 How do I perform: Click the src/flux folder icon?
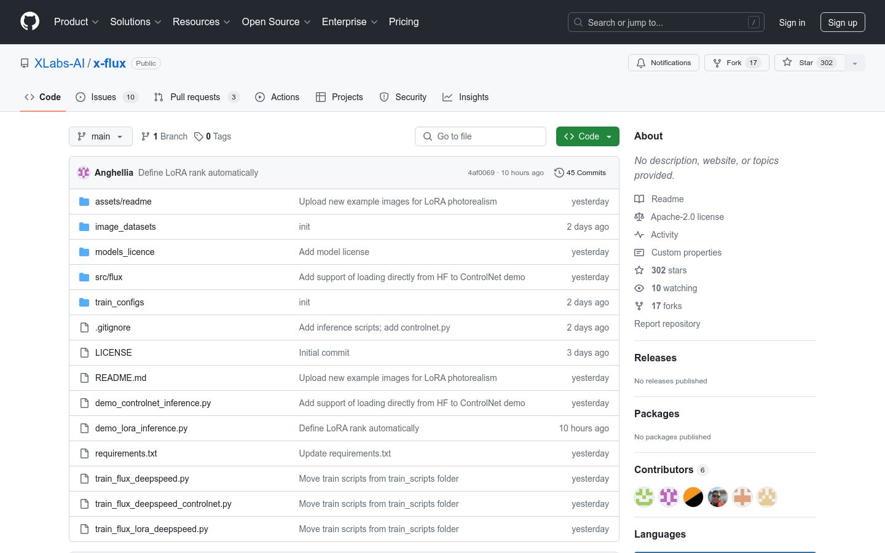coord(84,277)
